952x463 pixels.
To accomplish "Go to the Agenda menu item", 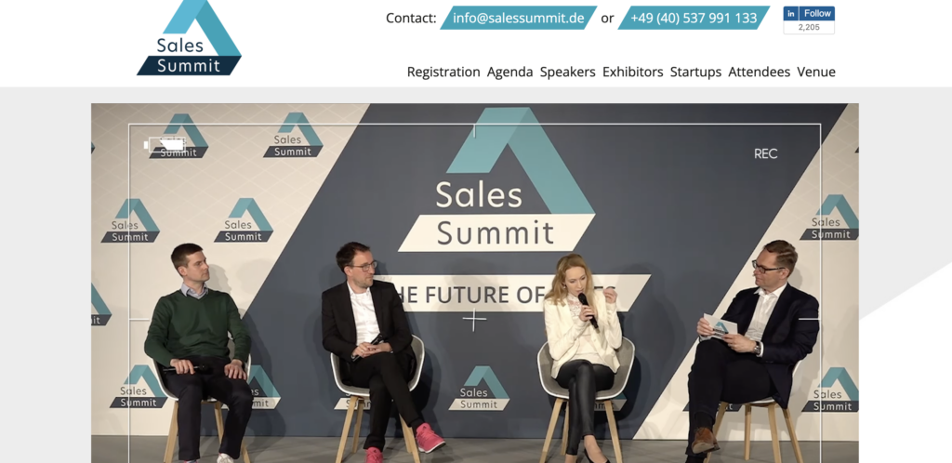I will (510, 72).
